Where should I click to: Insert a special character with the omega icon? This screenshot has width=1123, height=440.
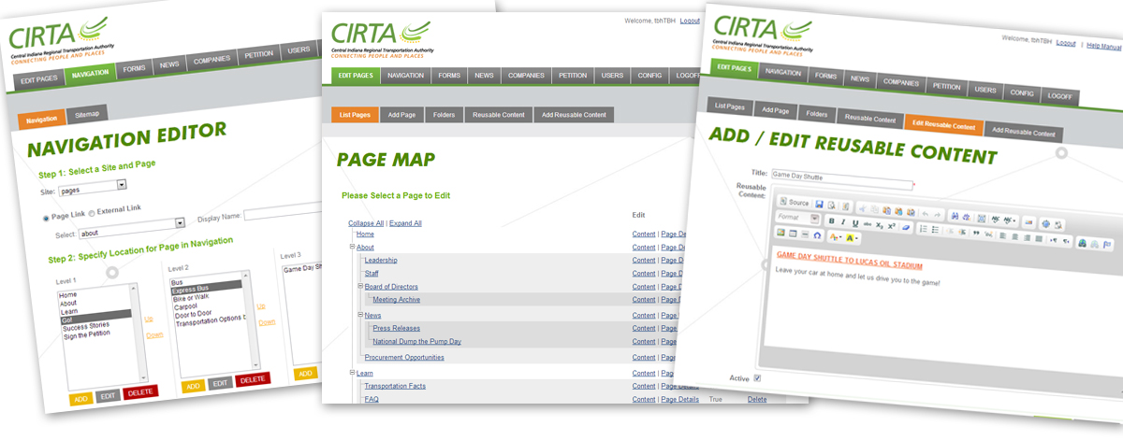816,234
